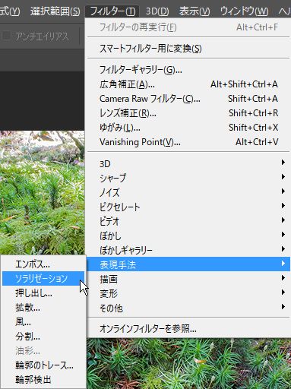The height and width of the screenshot is (389, 291).
Task: Expand the ぼかし submenu
Action: point(188,236)
